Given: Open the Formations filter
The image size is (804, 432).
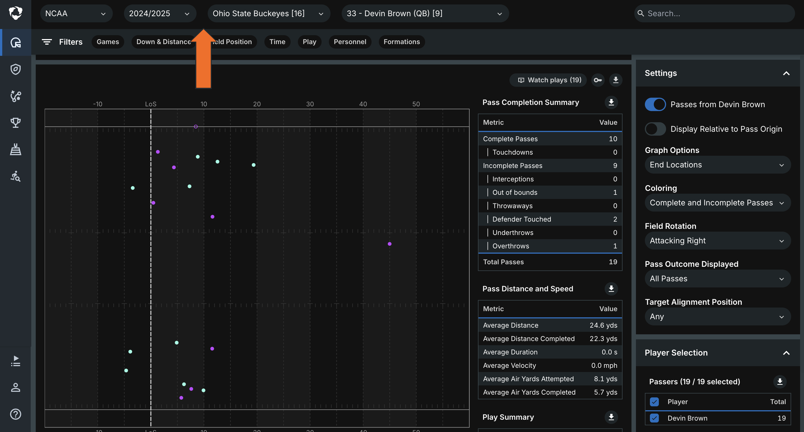Looking at the screenshot, I should [401, 42].
